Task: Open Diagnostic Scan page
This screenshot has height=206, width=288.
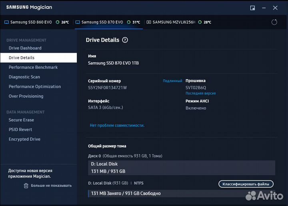Action: point(24,77)
